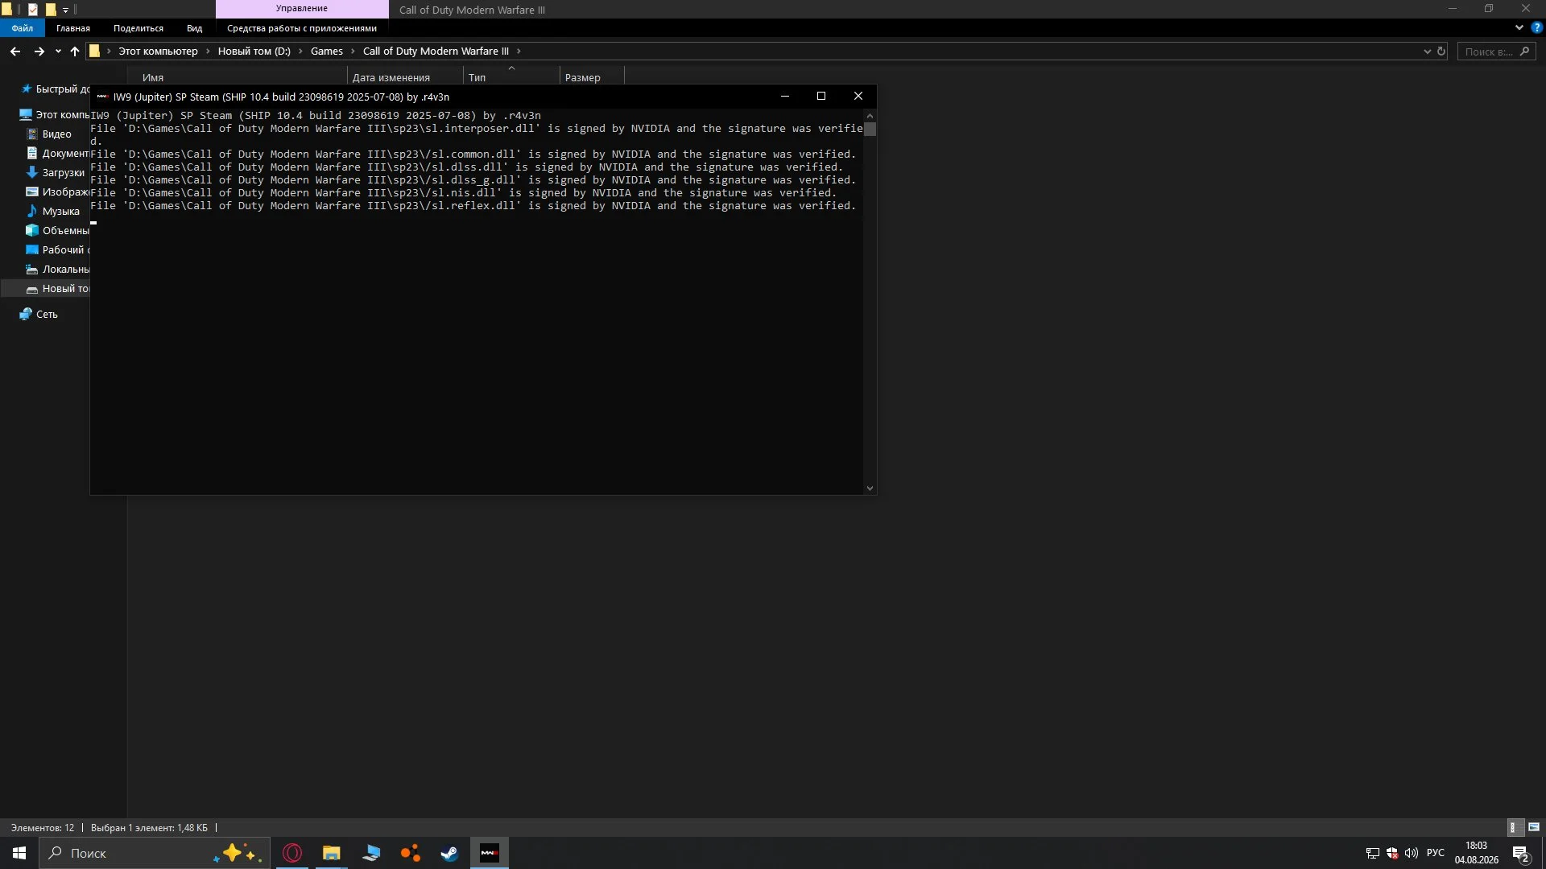Screen dimensions: 1546x869
Task: Click Games in the address breadcrumb
Action: (327, 51)
